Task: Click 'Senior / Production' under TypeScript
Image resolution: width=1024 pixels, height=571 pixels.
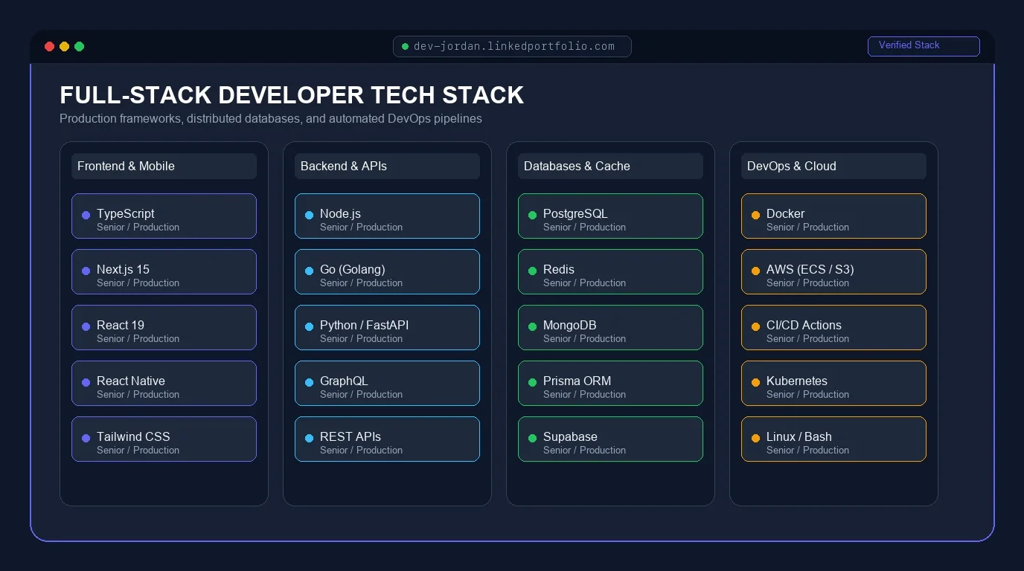Action: point(138,228)
